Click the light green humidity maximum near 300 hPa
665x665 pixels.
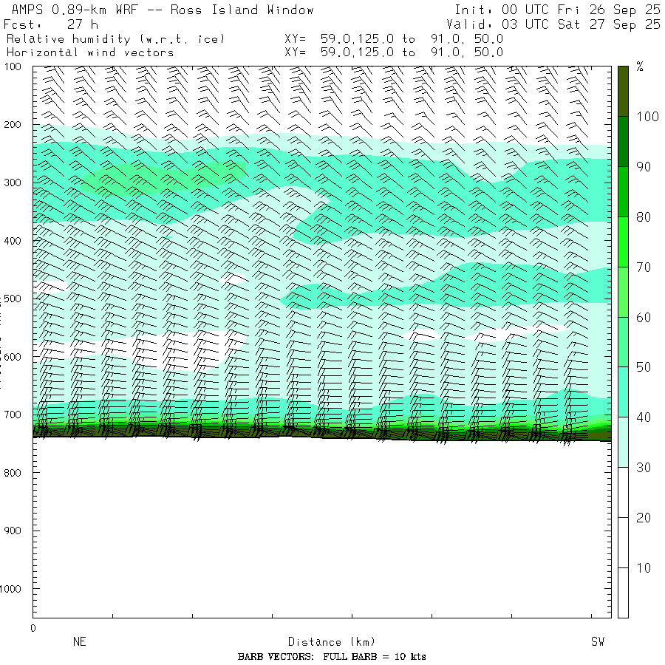point(163,178)
